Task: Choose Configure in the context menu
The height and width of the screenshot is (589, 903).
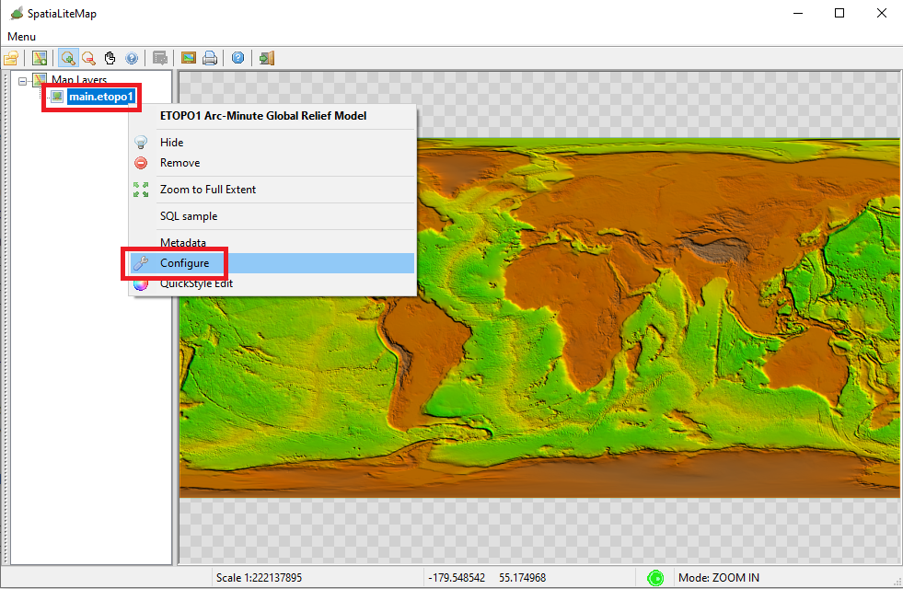Action: click(x=272, y=263)
